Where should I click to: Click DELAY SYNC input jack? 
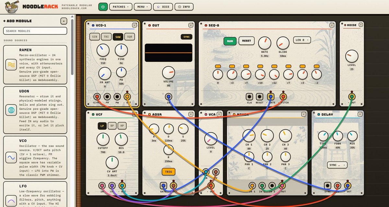(327, 185)
